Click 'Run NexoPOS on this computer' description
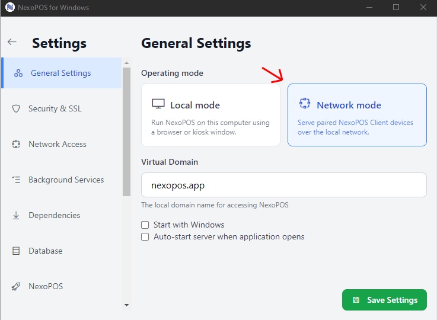Viewport: 437px width, 320px height. pos(210,127)
